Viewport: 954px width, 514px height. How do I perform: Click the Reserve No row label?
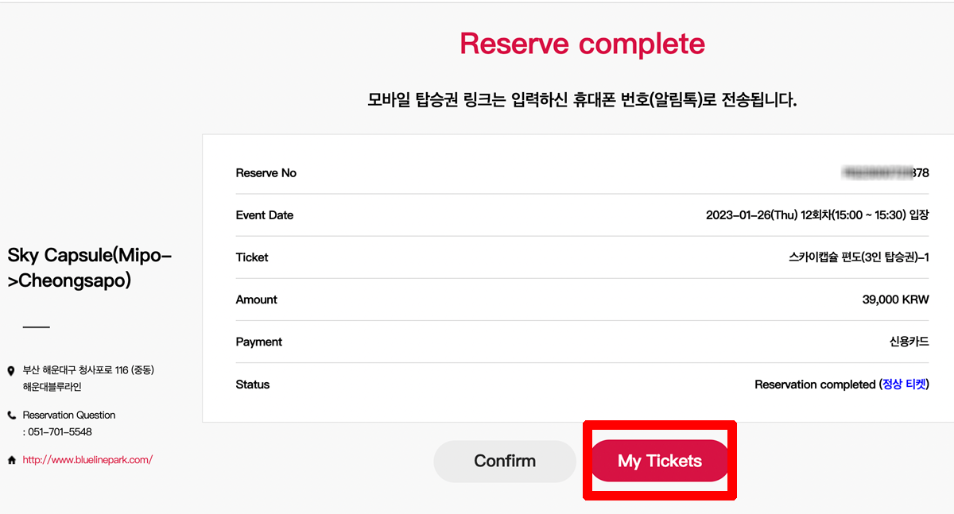coord(266,173)
